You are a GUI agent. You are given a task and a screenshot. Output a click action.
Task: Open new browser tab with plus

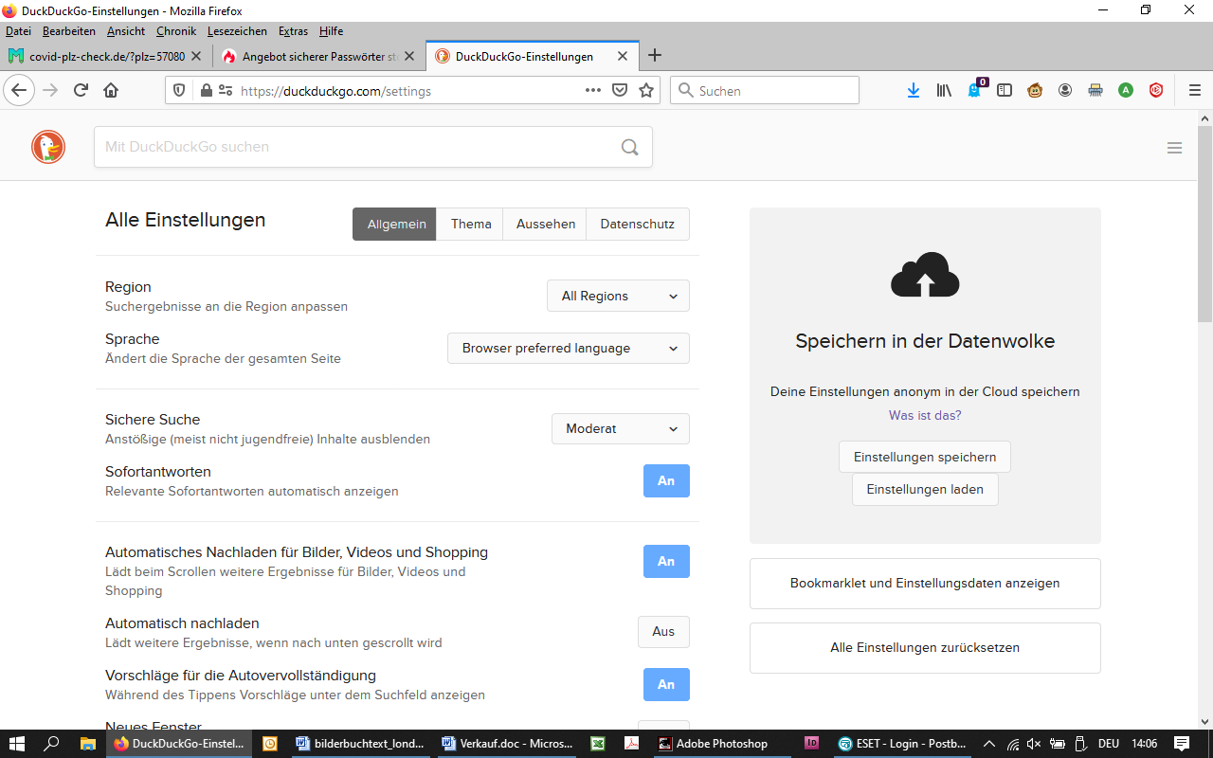point(654,56)
